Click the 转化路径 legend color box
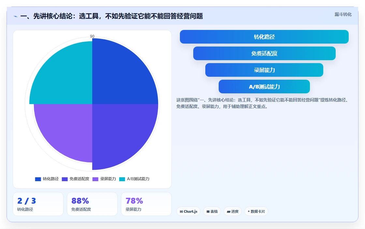The height and width of the screenshot is (229, 365). point(38,179)
